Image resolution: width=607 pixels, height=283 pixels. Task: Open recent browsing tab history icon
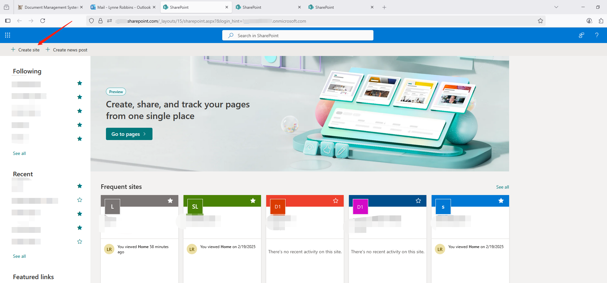pyautogui.click(x=6, y=7)
